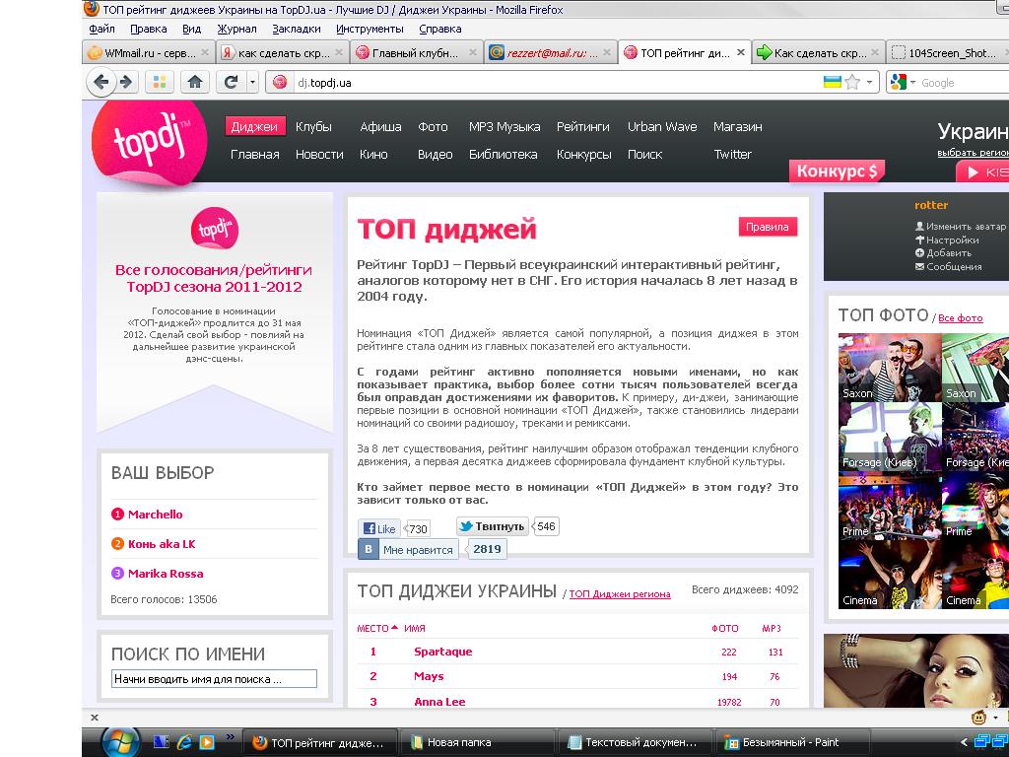Click the search-by-name input field

click(x=214, y=679)
